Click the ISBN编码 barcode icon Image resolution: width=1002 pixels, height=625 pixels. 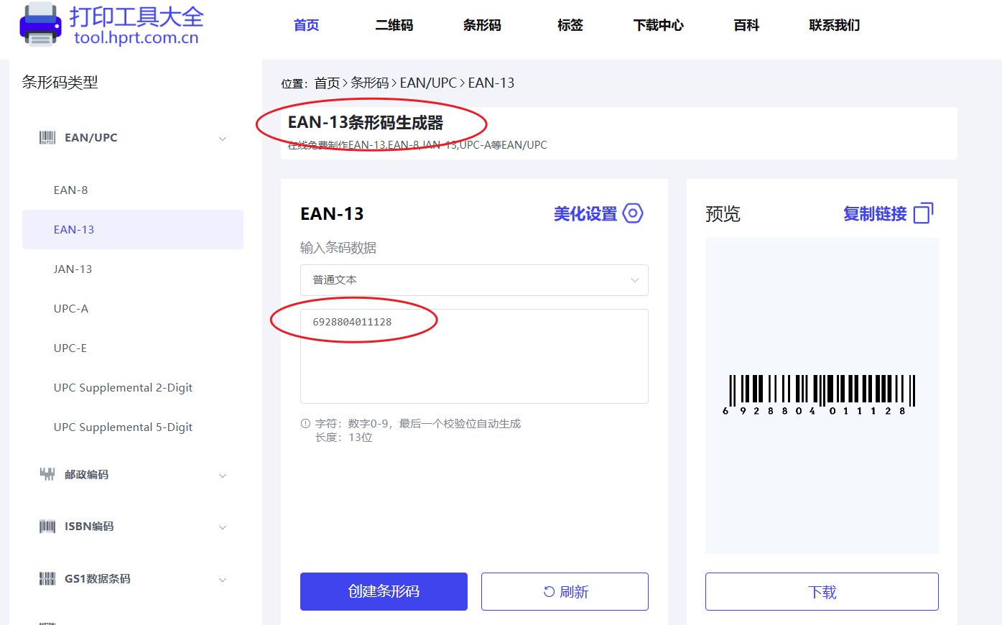[x=47, y=527]
